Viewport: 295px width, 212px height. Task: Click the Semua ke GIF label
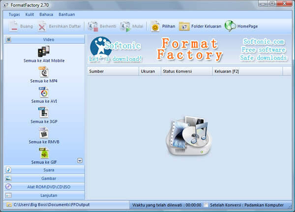click(x=44, y=162)
